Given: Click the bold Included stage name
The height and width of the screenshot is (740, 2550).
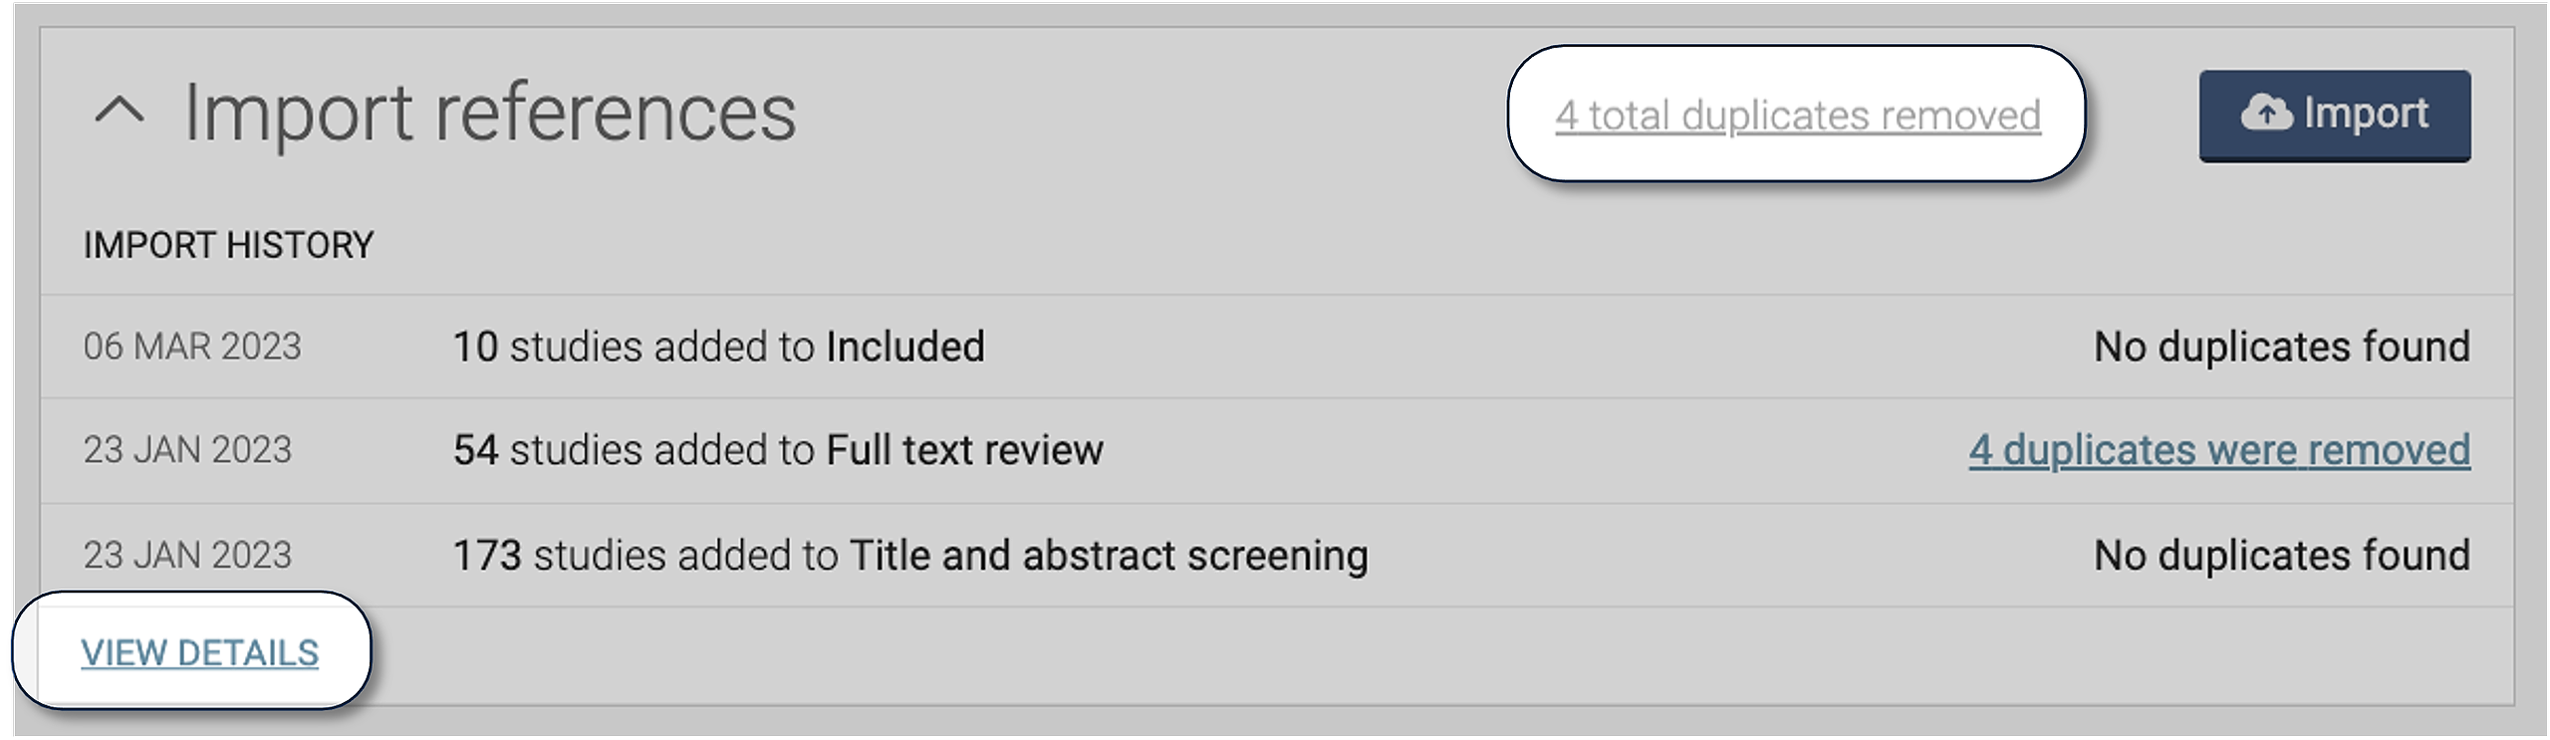Looking at the screenshot, I should point(904,347).
